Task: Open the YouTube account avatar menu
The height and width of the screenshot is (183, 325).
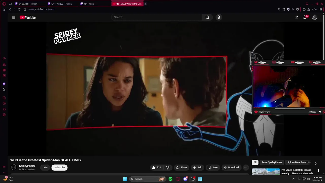Action: tap(315, 17)
